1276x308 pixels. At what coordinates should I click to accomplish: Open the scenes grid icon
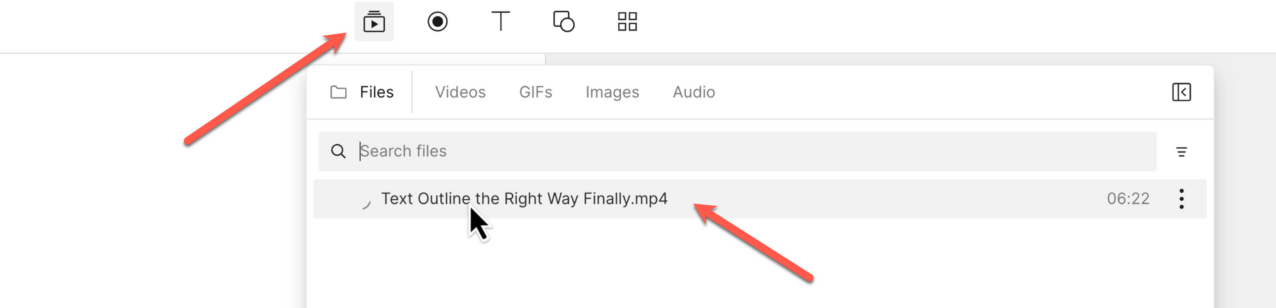(627, 22)
